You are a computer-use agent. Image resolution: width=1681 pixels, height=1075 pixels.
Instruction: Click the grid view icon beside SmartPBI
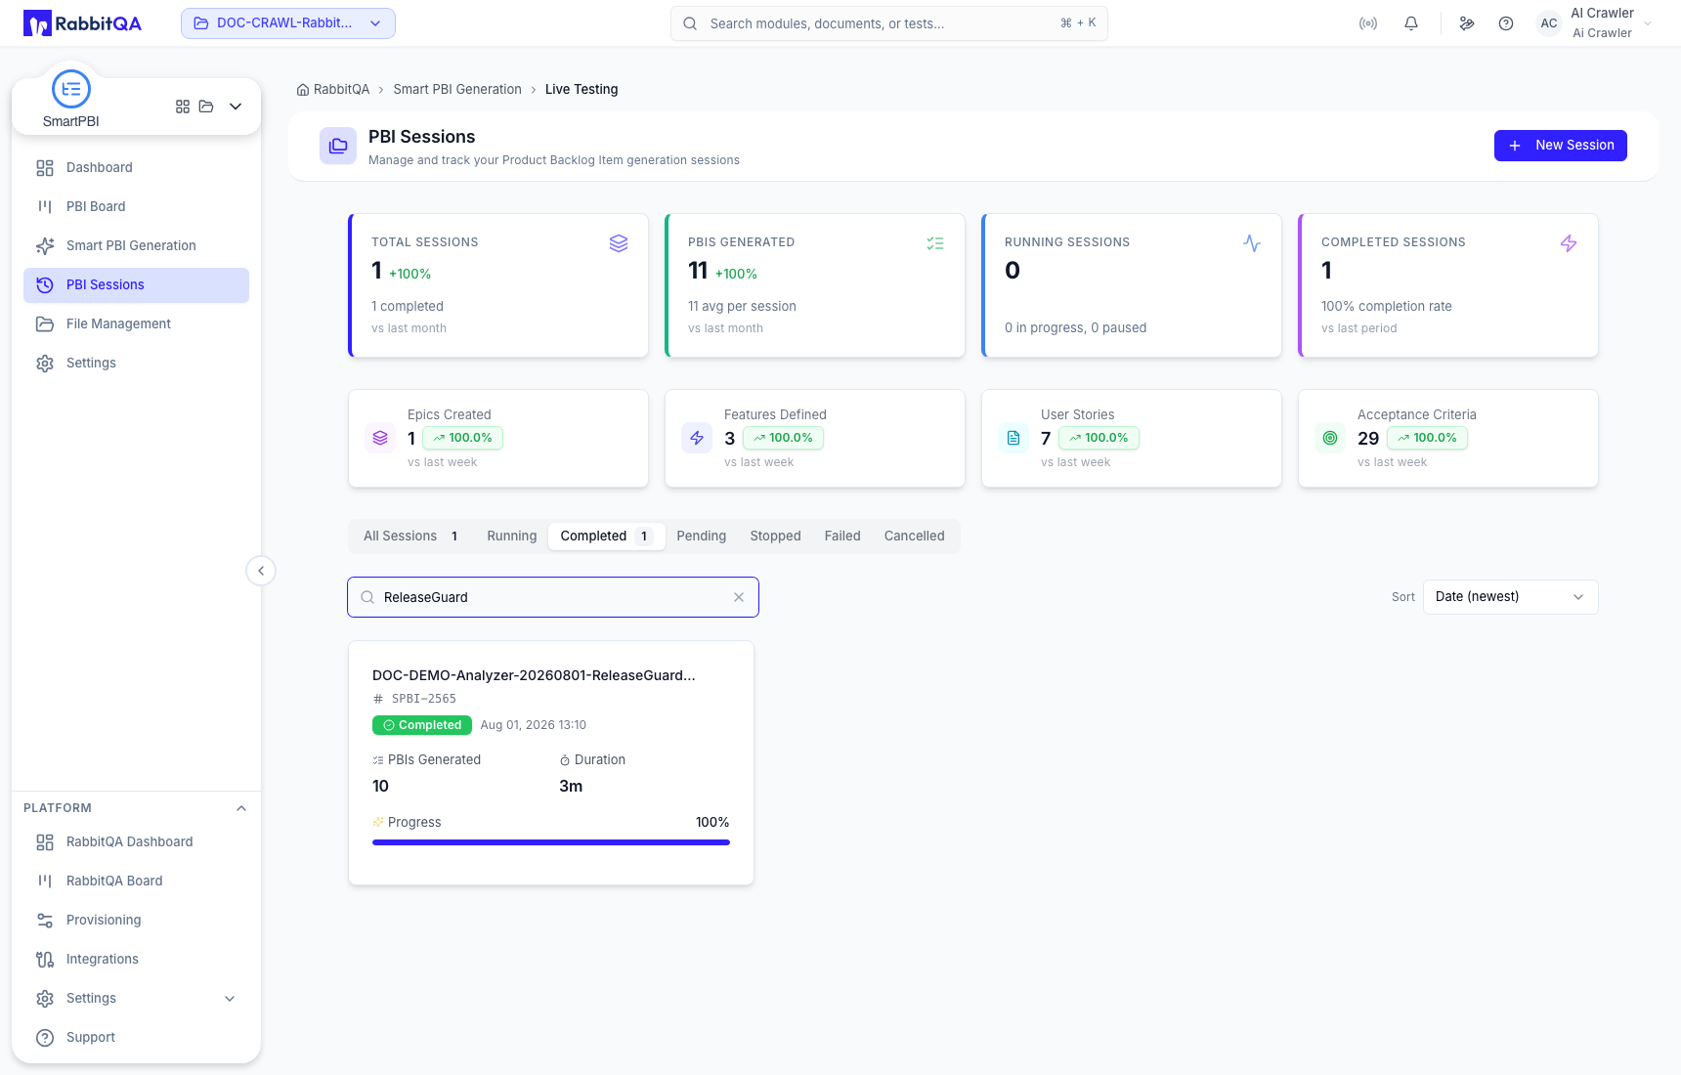183,107
